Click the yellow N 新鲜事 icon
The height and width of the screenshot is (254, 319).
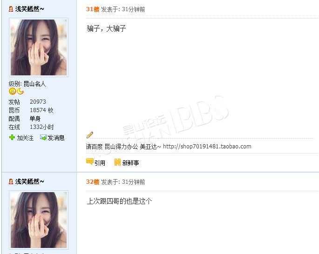click(x=117, y=162)
